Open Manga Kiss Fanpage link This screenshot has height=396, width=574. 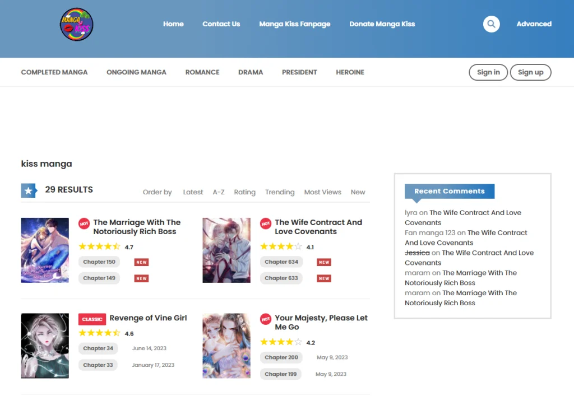pos(295,24)
